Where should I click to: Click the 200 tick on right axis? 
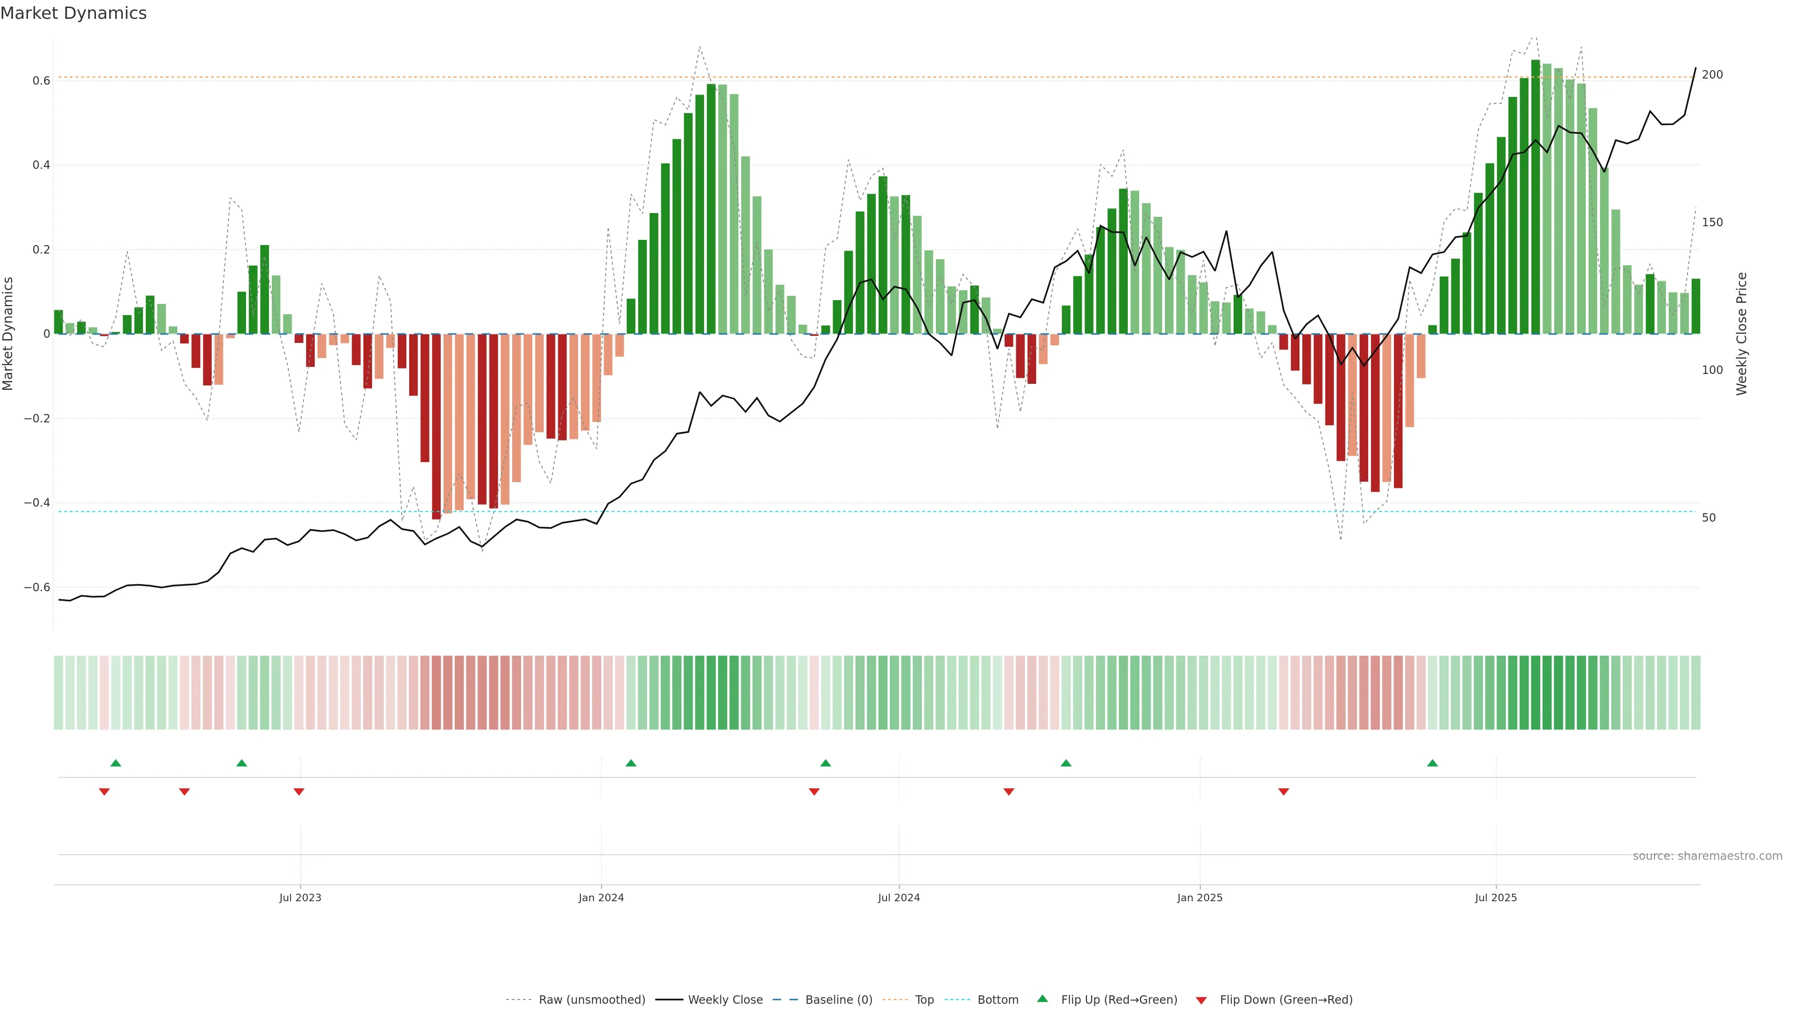point(1712,74)
